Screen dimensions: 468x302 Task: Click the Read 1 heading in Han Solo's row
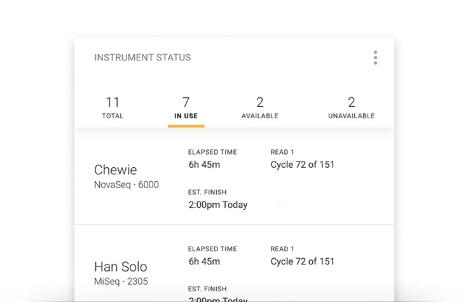pyautogui.click(x=282, y=249)
